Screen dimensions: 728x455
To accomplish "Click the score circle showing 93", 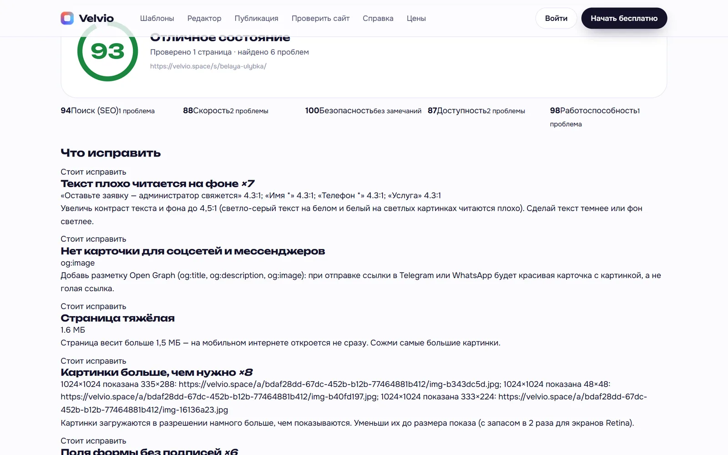I will pyautogui.click(x=108, y=51).
